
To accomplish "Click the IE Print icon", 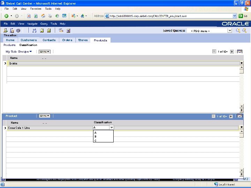I will [50, 16].
